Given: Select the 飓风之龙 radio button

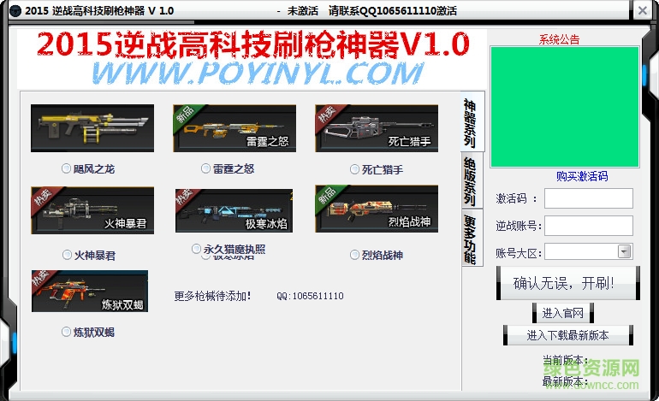Looking at the screenshot, I should 66,168.
